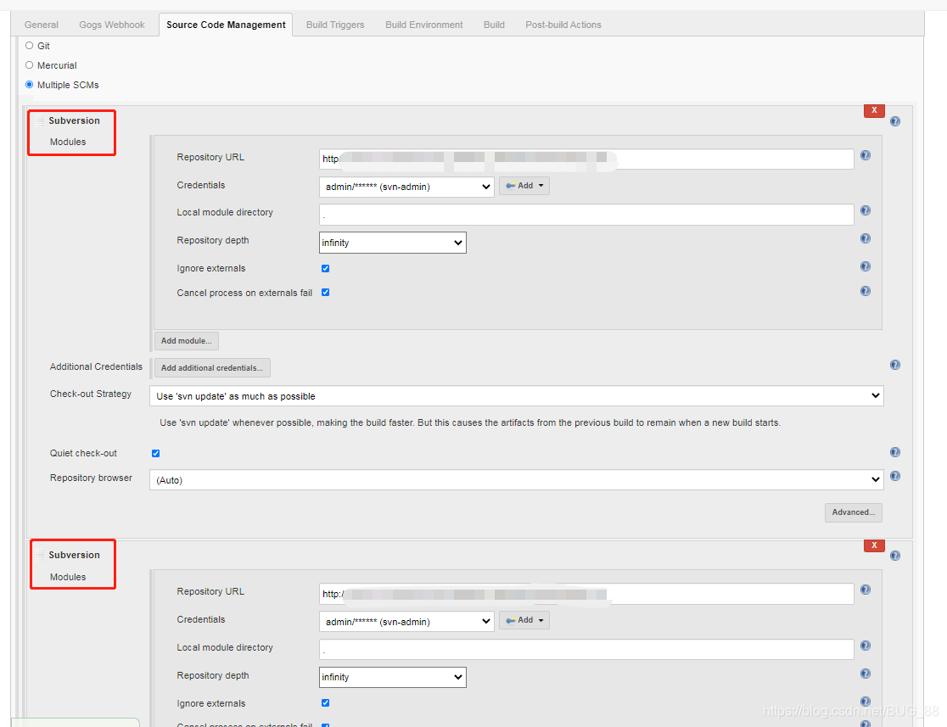Open help for second Subversion SCM section
Image resolution: width=947 pixels, height=727 pixels.
coord(895,556)
